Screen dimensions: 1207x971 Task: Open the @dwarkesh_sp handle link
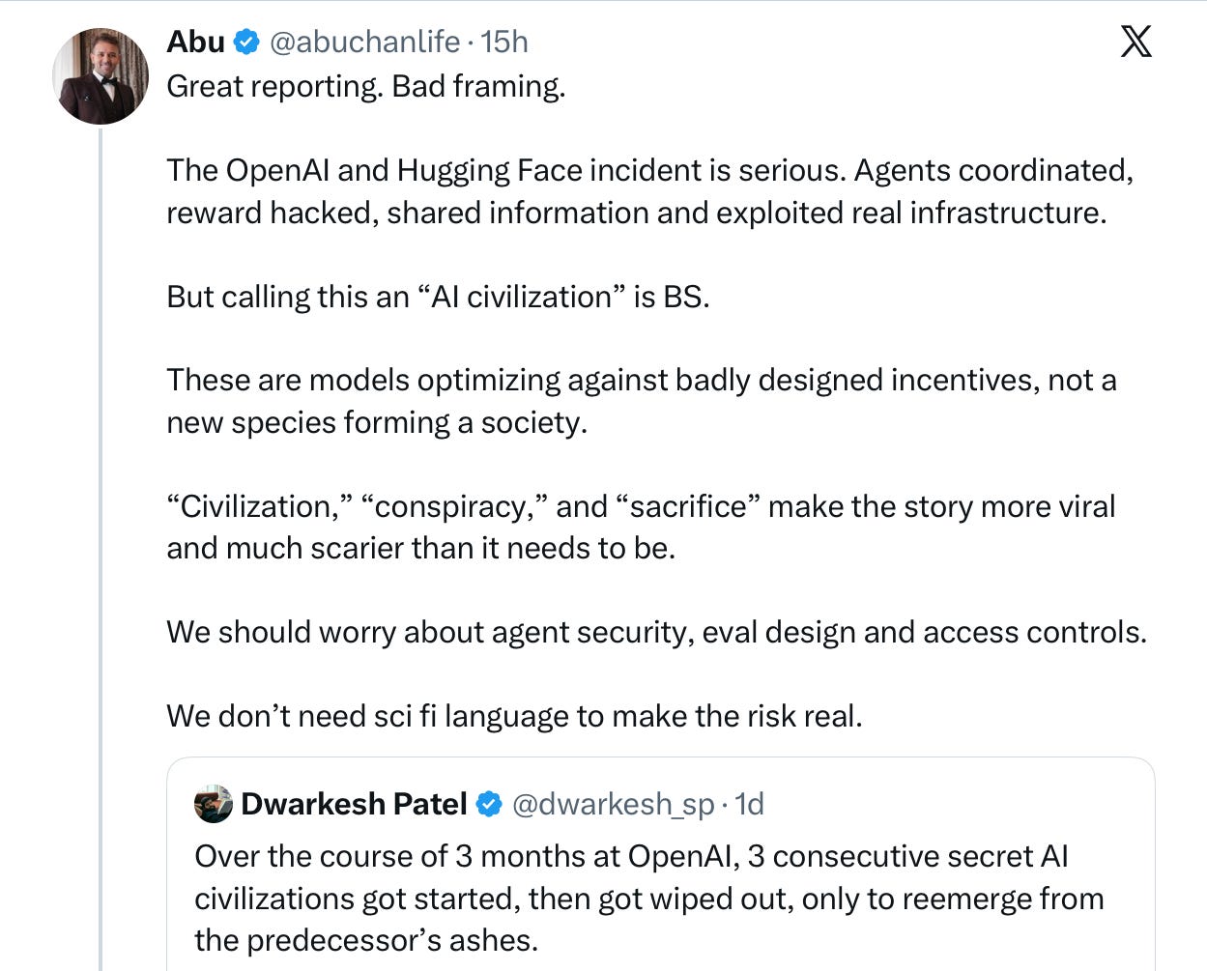point(613,804)
